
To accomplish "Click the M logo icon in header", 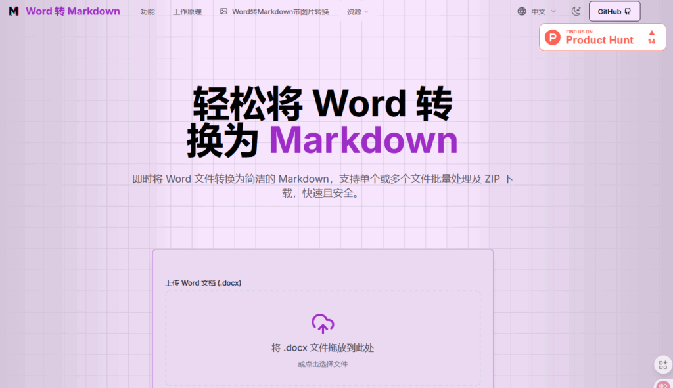I will coord(13,11).
